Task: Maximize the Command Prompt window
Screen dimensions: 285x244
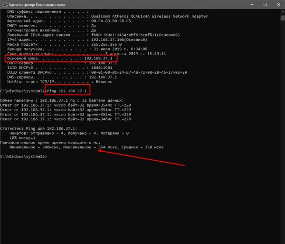Action: tap(265, 5)
